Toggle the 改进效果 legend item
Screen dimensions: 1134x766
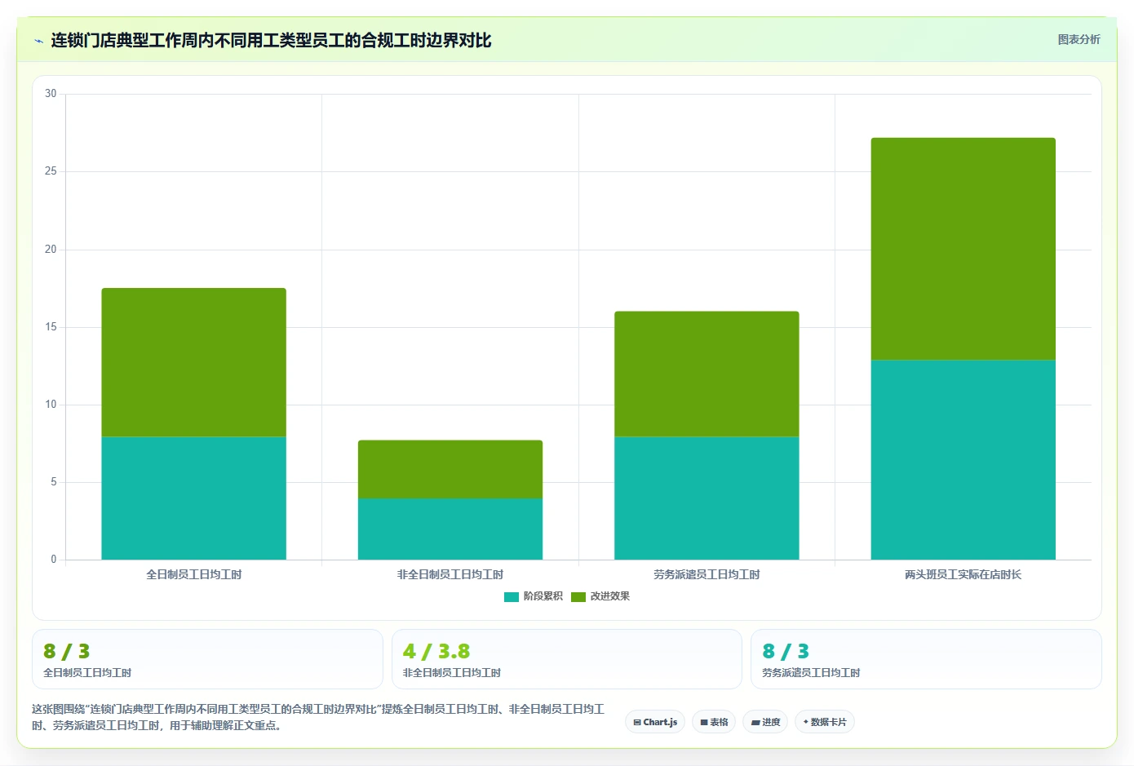600,596
